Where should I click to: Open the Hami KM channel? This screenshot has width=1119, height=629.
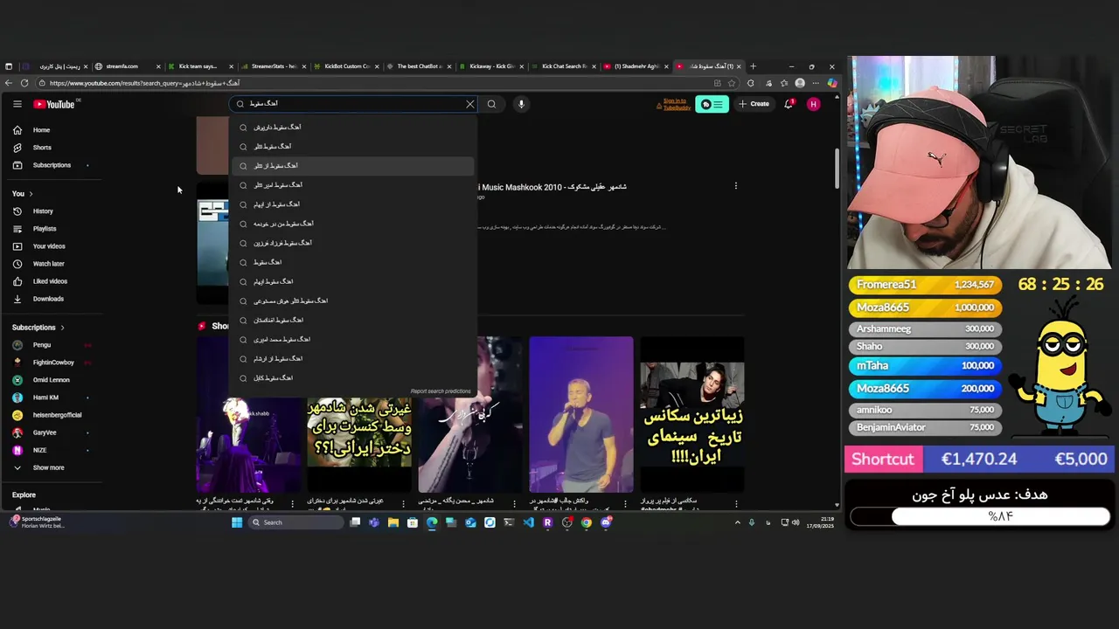point(52,397)
